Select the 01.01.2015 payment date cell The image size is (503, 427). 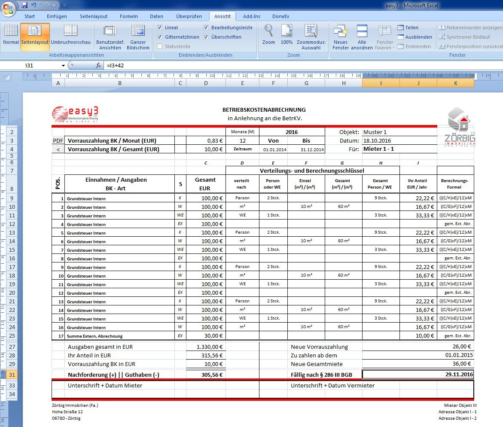(x=418, y=355)
